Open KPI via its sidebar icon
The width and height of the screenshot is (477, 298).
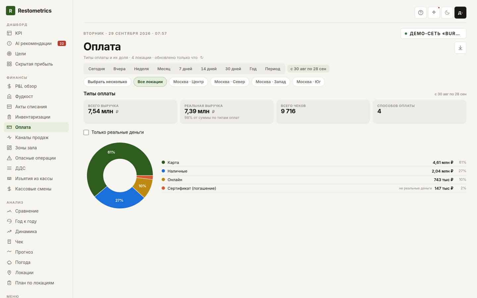9,33
